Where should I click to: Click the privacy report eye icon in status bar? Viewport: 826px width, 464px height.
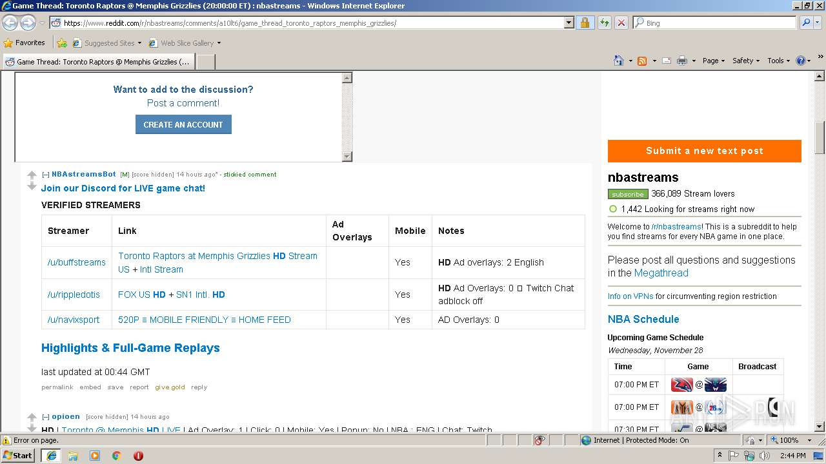pyautogui.click(x=539, y=440)
